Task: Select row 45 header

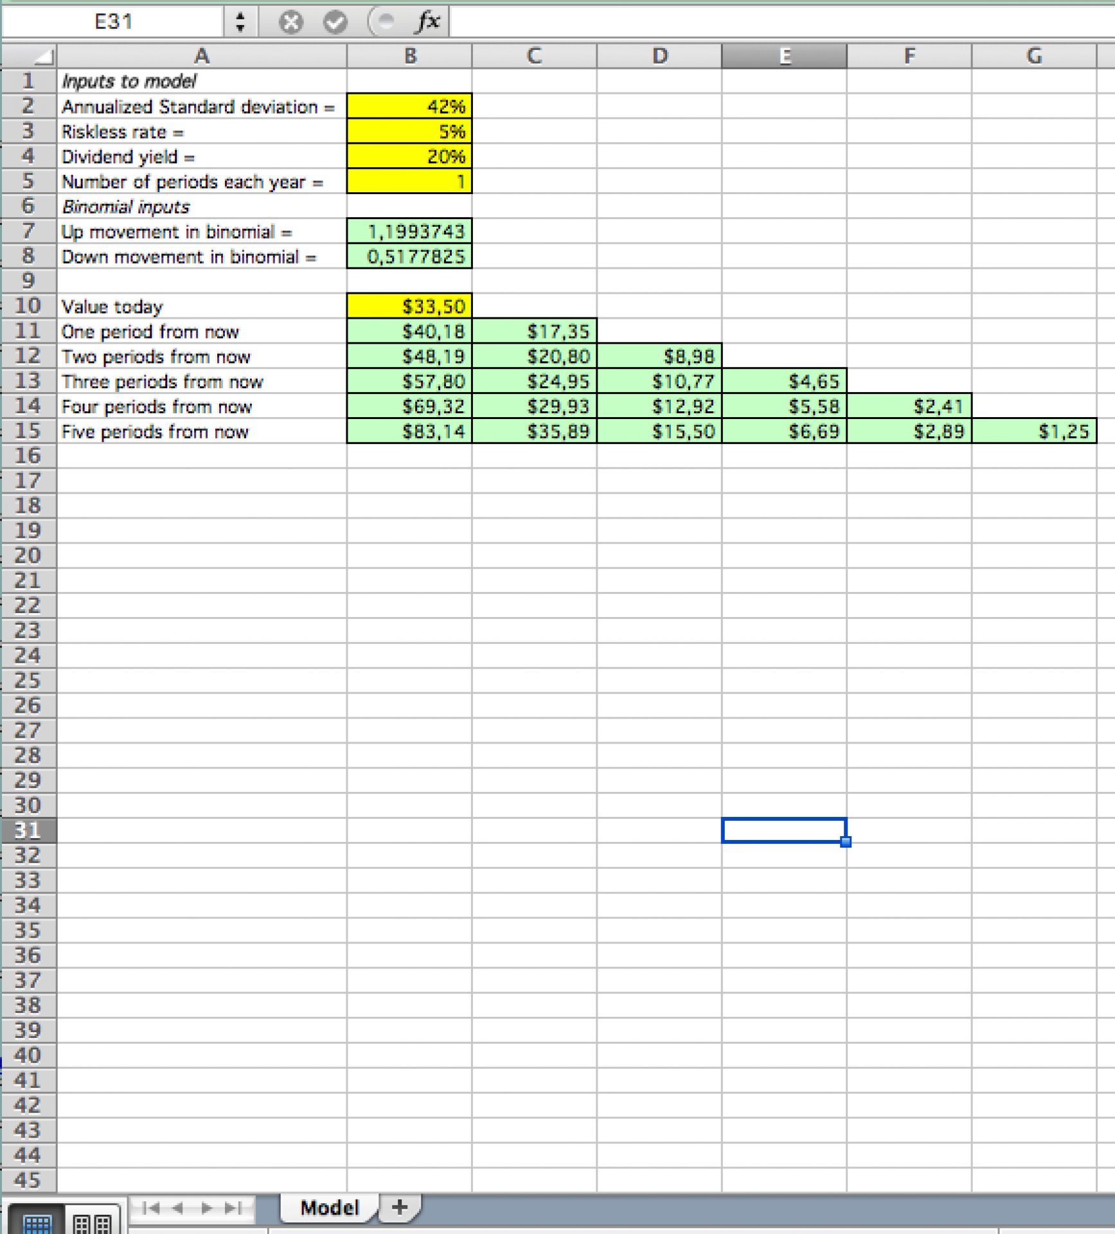Action: (x=29, y=1180)
